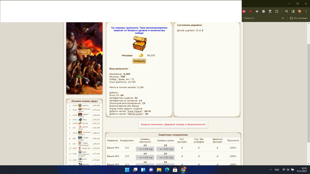Open Any Key clan emblem icon
This screenshot has width=310, height=174.
tap(80, 123)
